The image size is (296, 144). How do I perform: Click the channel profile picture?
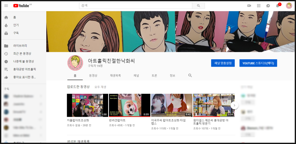pyautogui.click(x=75, y=63)
